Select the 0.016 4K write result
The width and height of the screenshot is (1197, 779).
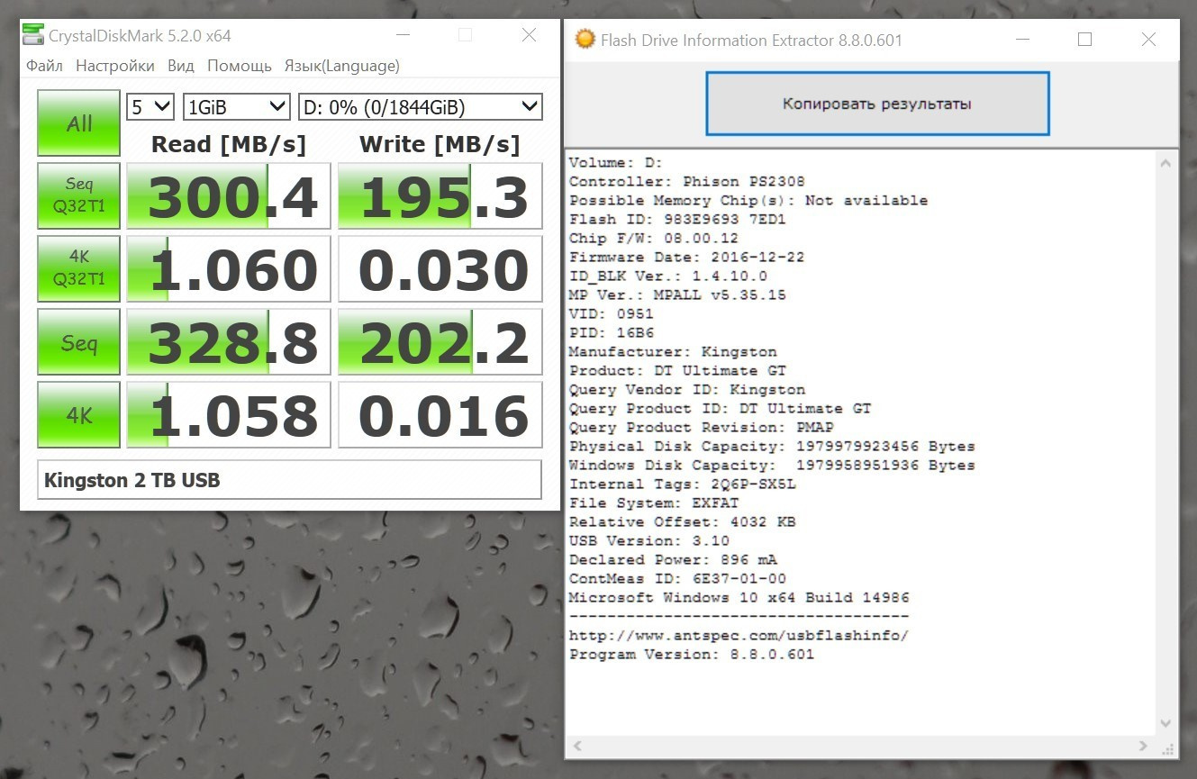point(440,415)
